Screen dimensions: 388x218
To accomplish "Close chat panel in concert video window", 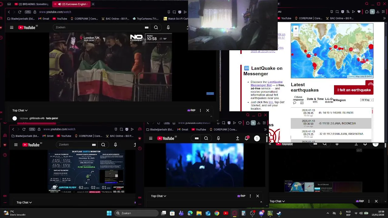I will [x=258, y=196].
